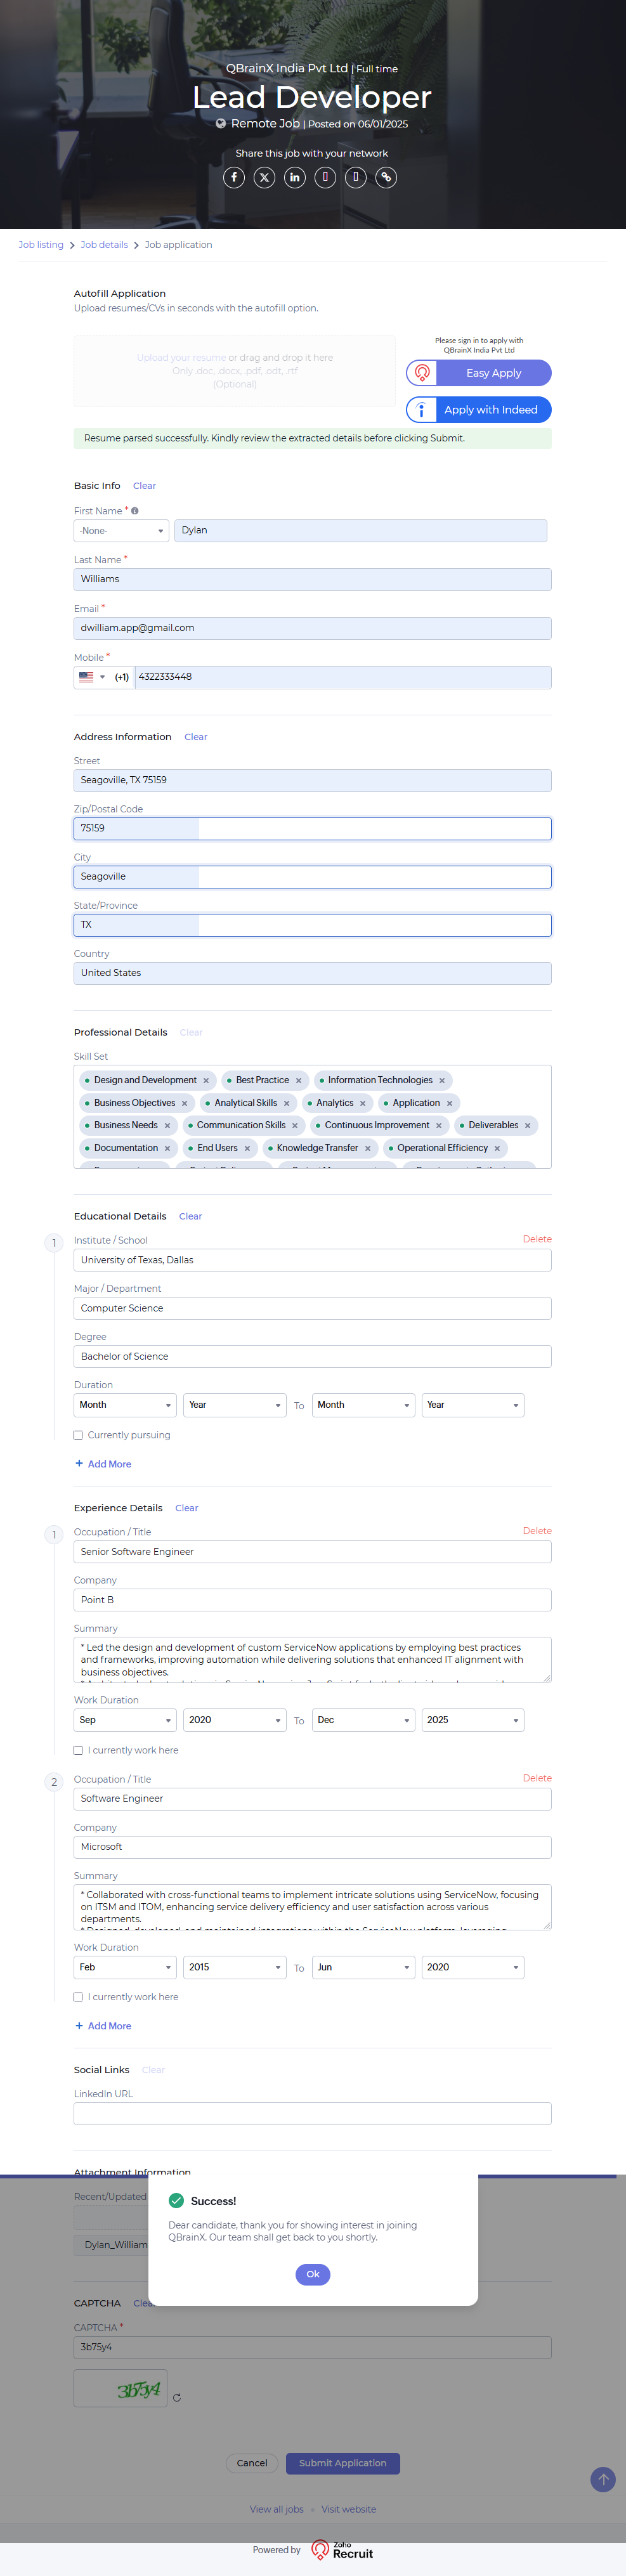Screen dimensions: 626x2576
Task: Tick 'I currently work here' for Point B
Action: pyautogui.click(x=78, y=1750)
